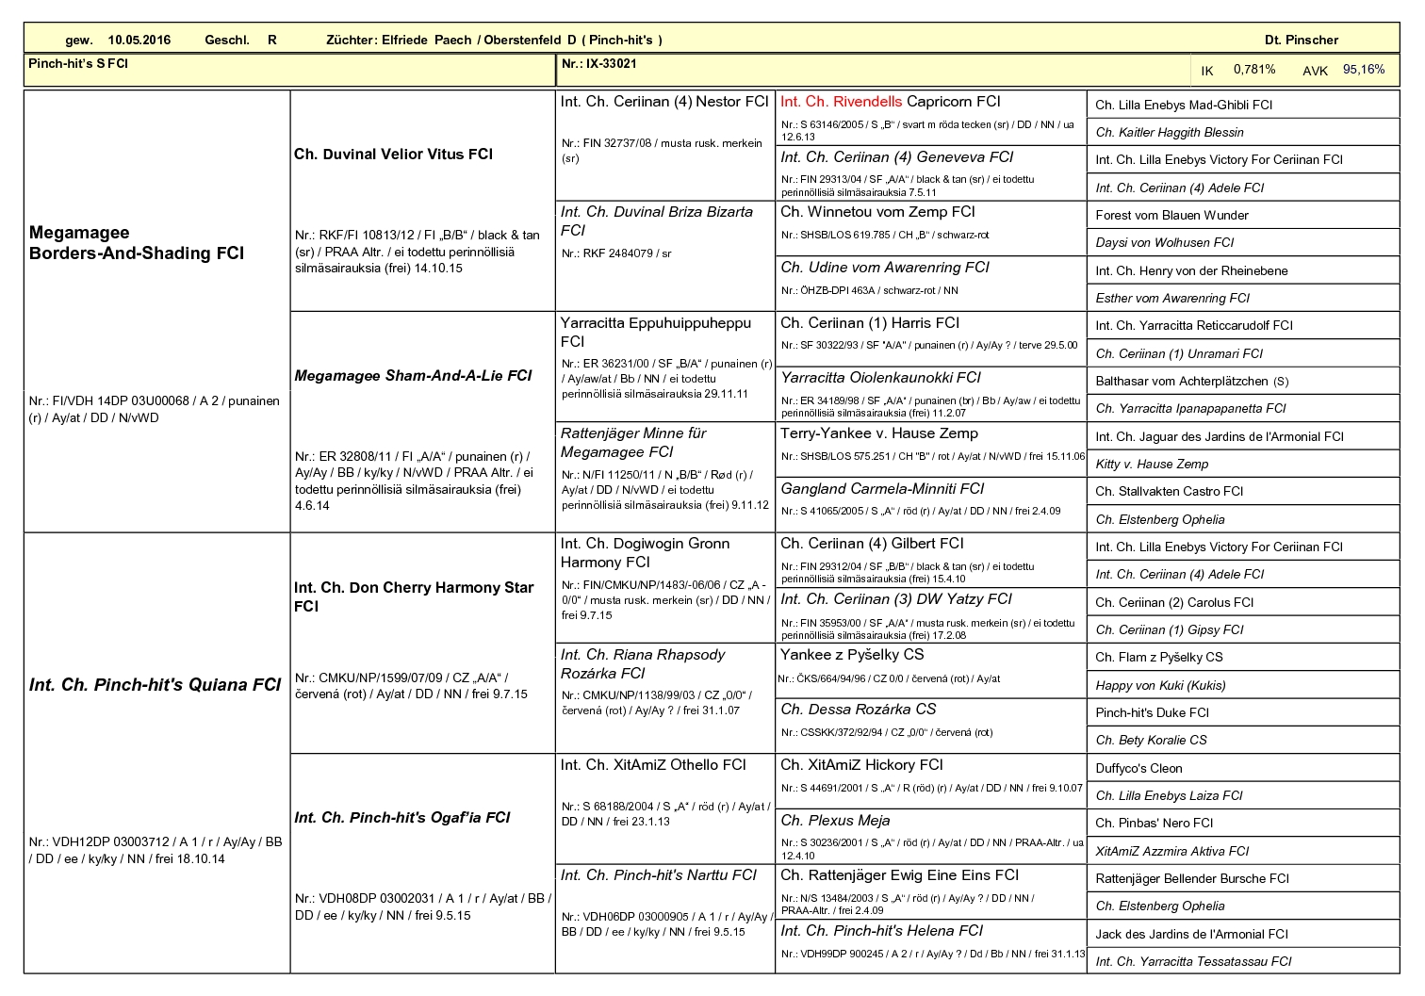Select "Yarracitta Eppuhuippuheppu FCI"
Viewport: 1425px width, 996px height.
(656, 332)
